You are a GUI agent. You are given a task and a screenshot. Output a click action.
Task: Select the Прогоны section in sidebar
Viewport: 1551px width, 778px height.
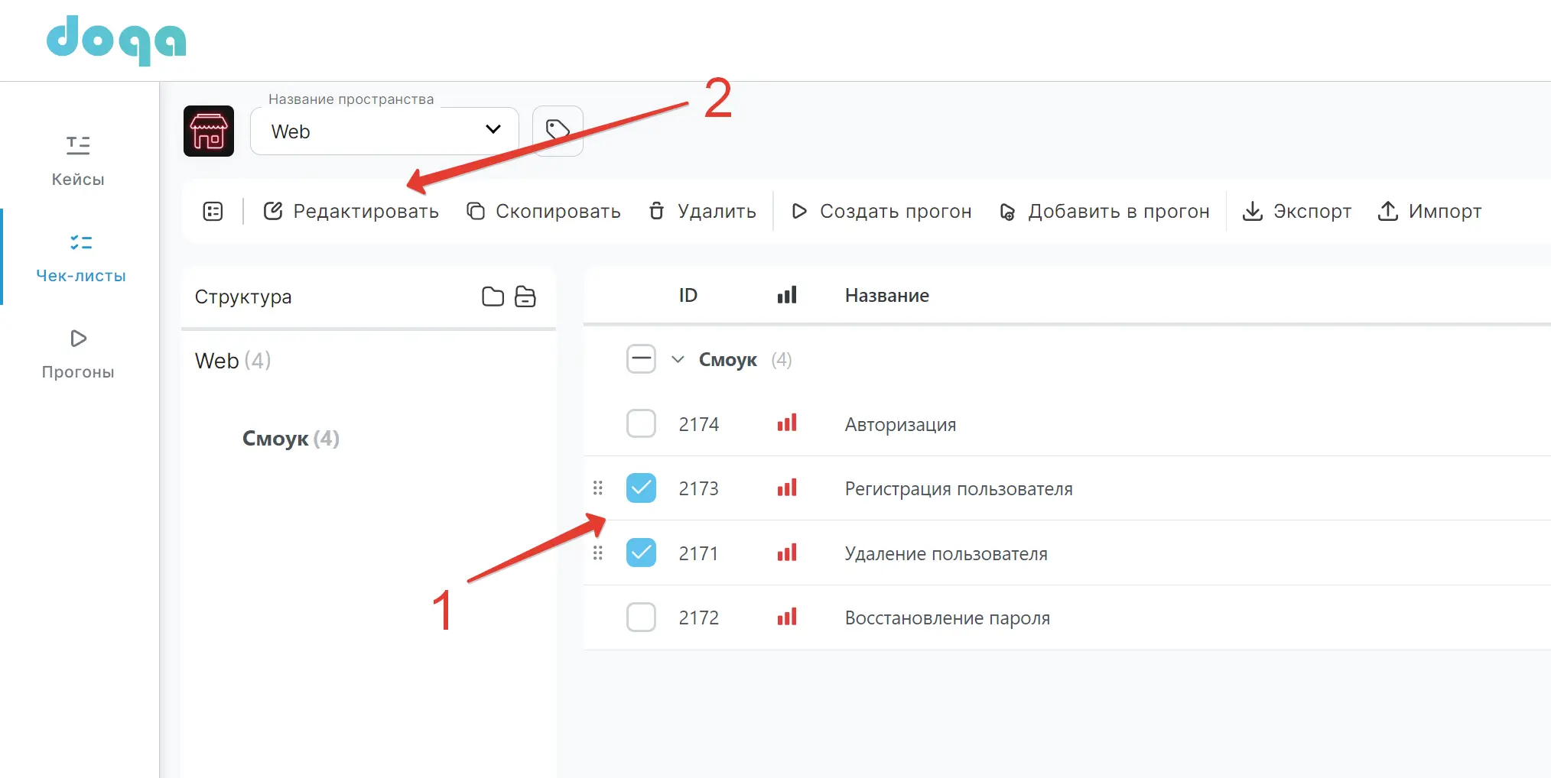[x=76, y=354]
